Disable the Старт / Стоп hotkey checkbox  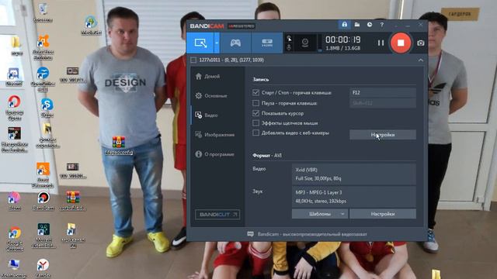pyautogui.click(x=255, y=92)
